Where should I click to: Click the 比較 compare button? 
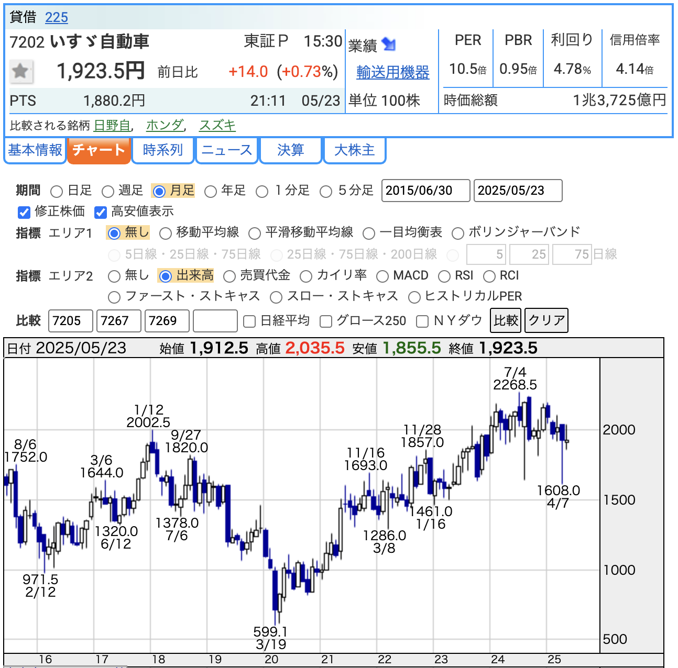point(506,320)
